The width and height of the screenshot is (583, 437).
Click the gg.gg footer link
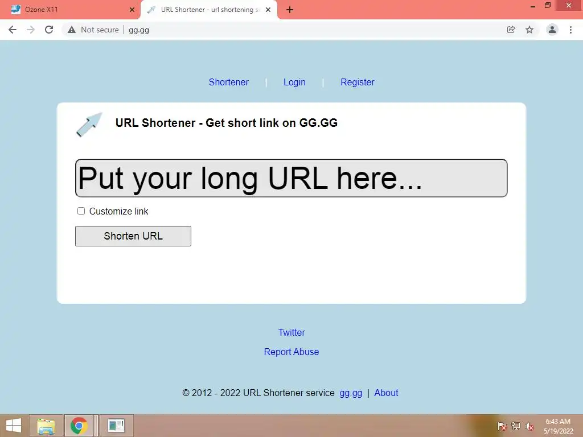(351, 393)
